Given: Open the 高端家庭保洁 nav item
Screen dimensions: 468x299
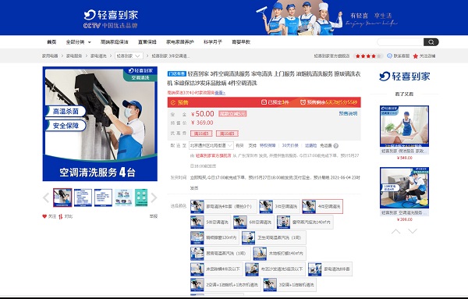Looking at the screenshot, I should tap(115, 42).
